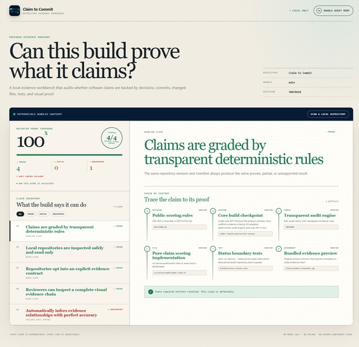Select the All claims filter
This screenshot has width=359, height=347.
point(20,214)
